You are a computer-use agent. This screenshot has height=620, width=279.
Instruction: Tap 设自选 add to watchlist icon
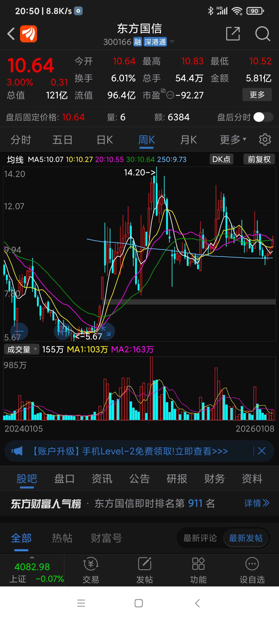pyautogui.click(x=252, y=570)
